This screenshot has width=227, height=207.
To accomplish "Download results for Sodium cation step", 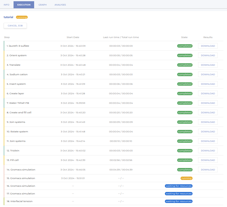I will click(208, 74).
